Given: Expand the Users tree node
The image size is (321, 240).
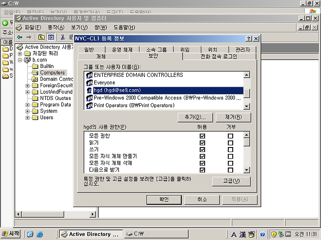Looking at the screenshot, I should [x=28, y=118].
